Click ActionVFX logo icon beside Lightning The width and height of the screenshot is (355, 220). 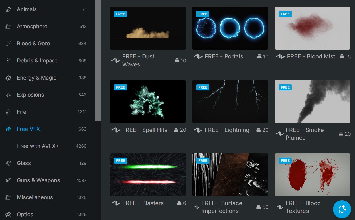[198, 130]
